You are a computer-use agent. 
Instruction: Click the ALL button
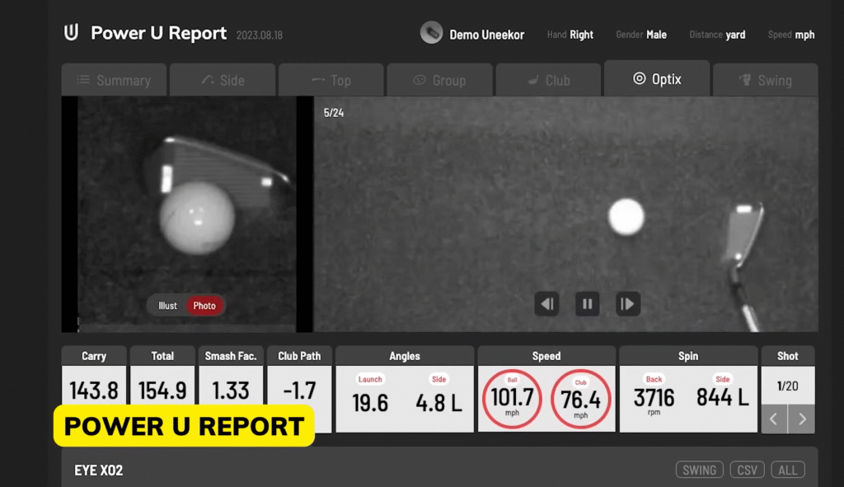[x=788, y=470]
